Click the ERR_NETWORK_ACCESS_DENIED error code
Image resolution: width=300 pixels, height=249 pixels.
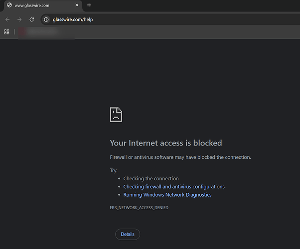tap(139, 208)
